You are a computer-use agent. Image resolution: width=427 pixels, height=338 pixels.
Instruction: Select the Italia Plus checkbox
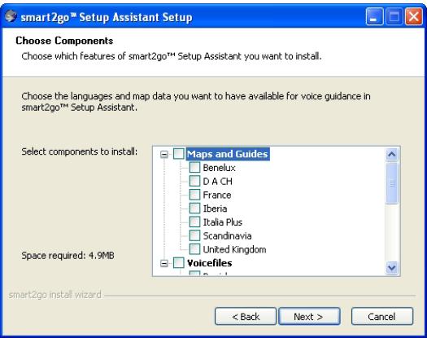pyautogui.click(x=194, y=222)
